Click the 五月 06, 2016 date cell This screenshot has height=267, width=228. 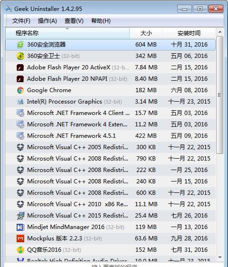point(189,56)
